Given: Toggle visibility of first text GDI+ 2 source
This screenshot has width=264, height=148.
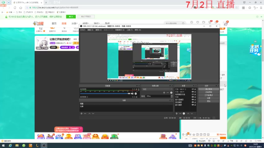Looking at the screenshot, I should pos(193,89).
